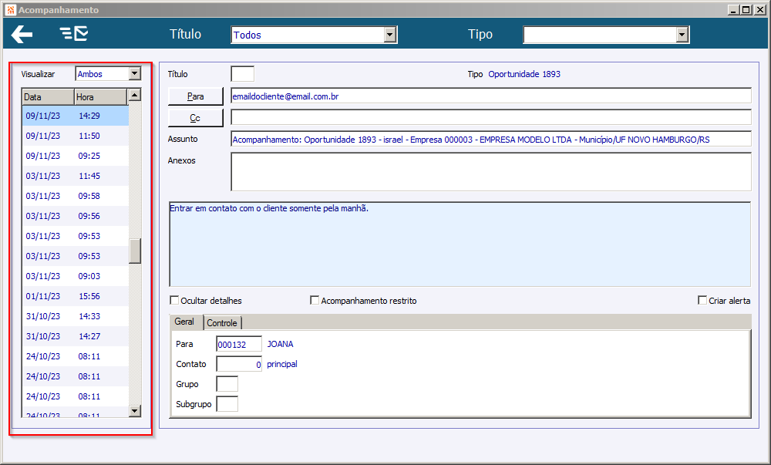Viewport: 771px width, 465px height.
Task: Click the Grupo input field
Action: coord(227,384)
